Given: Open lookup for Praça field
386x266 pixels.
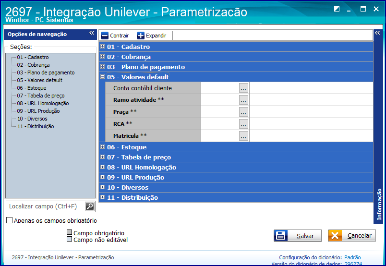Looking at the screenshot, I should (x=243, y=112).
